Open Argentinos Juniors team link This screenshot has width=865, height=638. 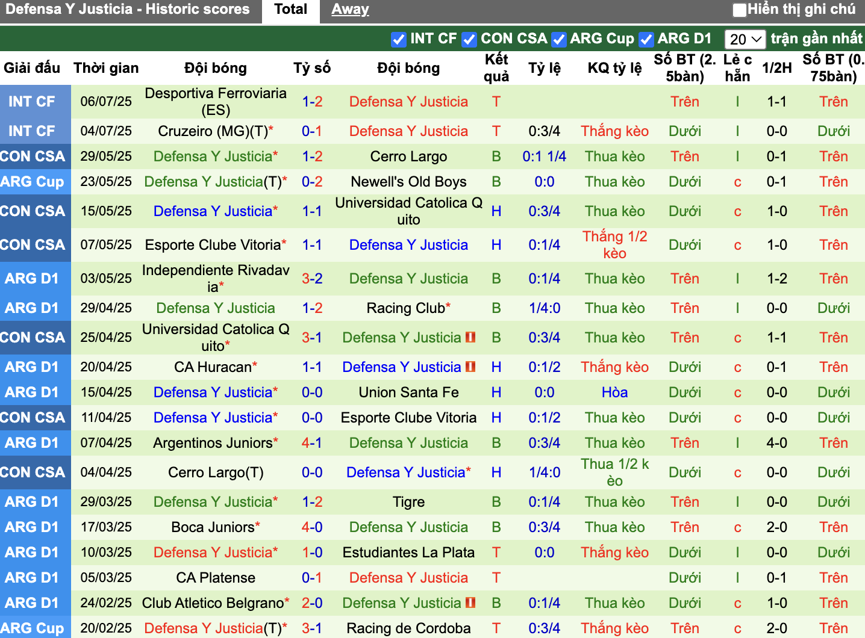tap(213, 443)
